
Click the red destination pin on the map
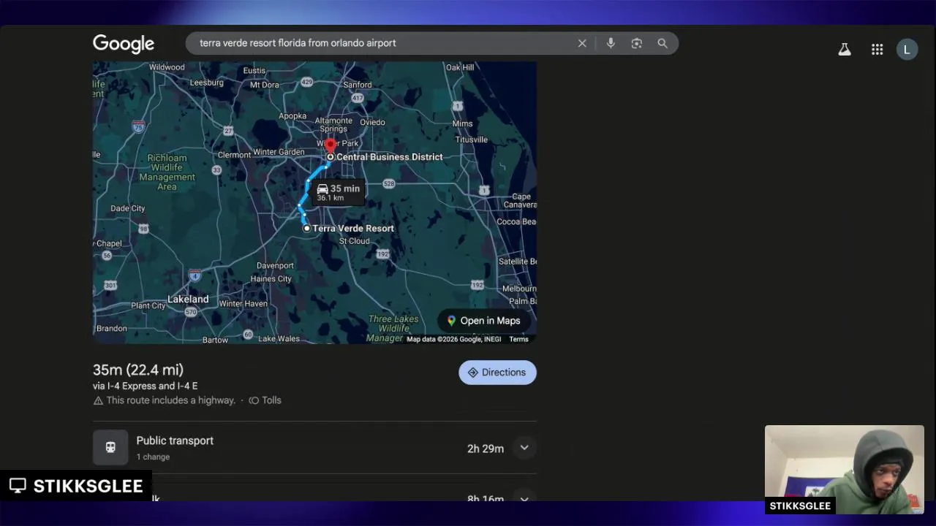[330, 145]
